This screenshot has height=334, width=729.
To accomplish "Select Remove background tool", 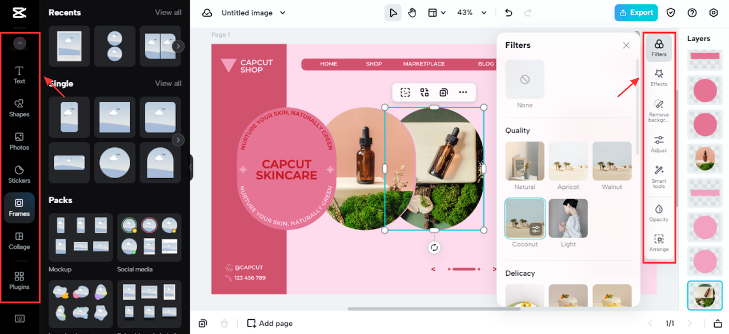I will [659, 111].
